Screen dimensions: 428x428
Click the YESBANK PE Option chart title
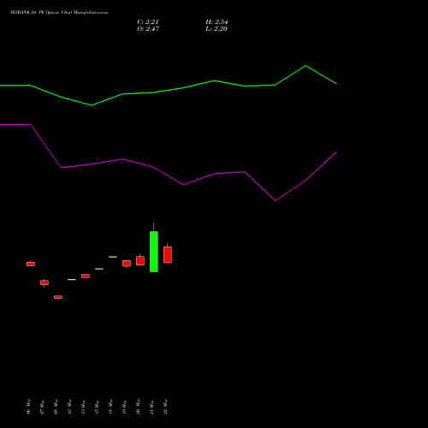tap(59, 13)
